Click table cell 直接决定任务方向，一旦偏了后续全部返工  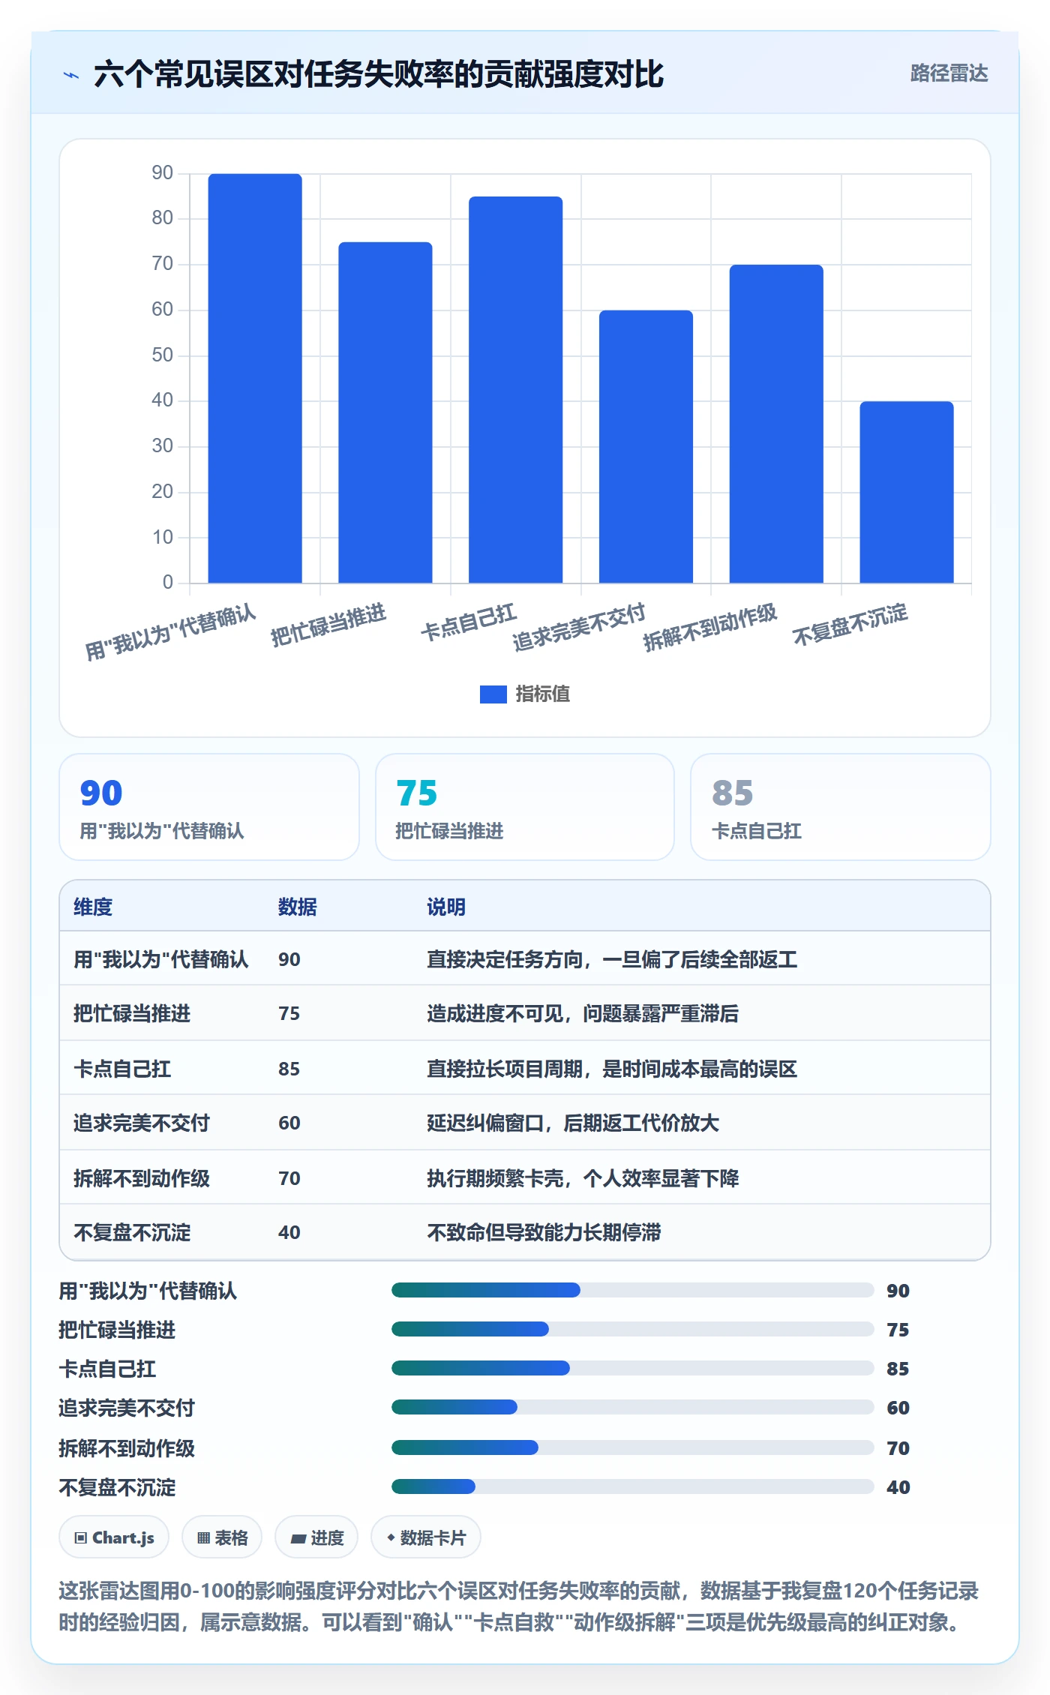[x=612, y=959]
